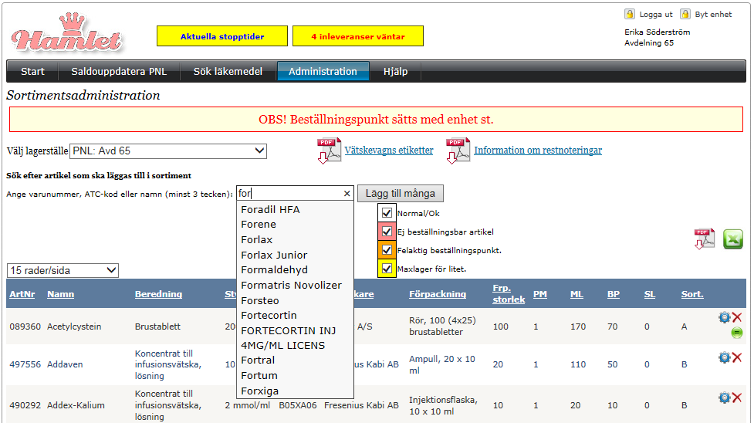This screenshot has width=754, height=423.
Task: Open the Sök läkemedel tab
Action: (228, 71)
